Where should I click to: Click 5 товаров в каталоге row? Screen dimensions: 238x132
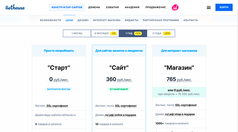(59, 124)
